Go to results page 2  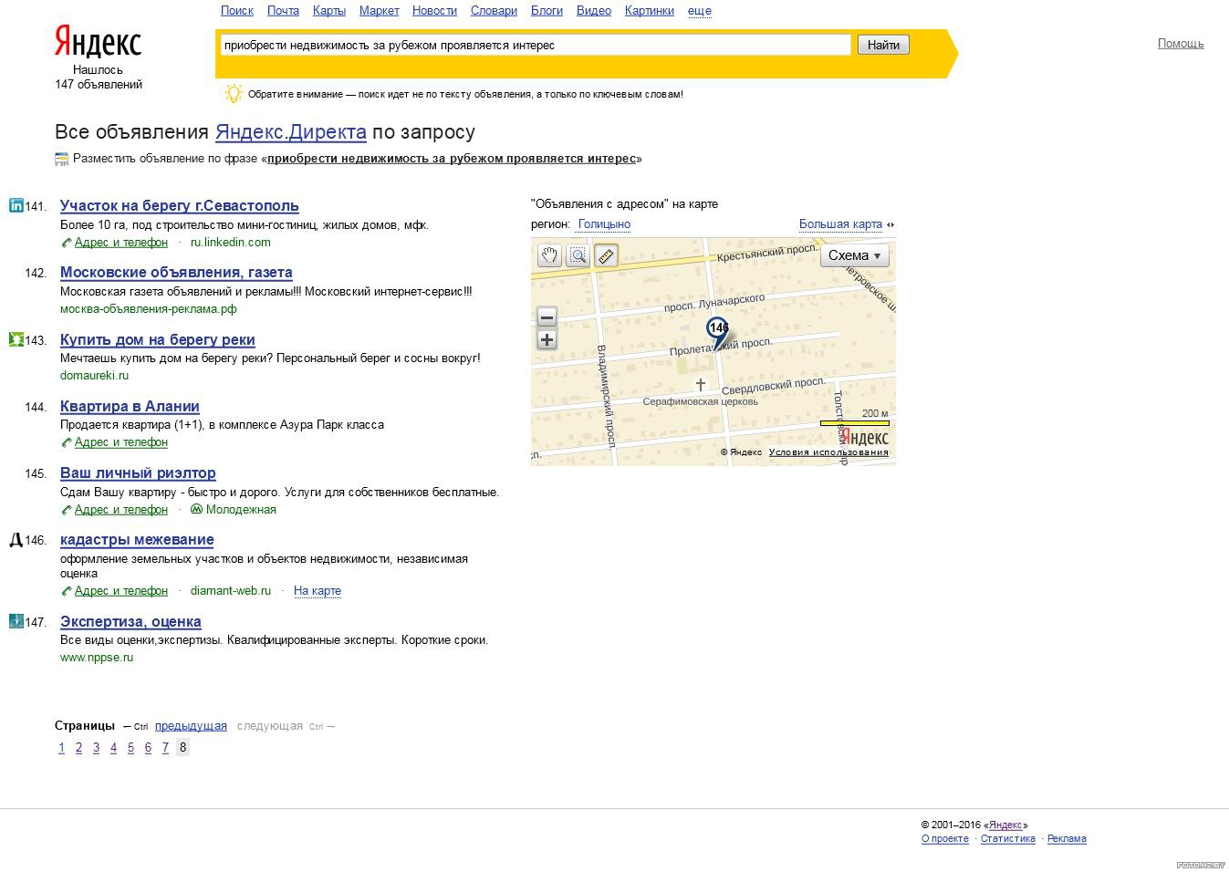(x=78, y=748)
